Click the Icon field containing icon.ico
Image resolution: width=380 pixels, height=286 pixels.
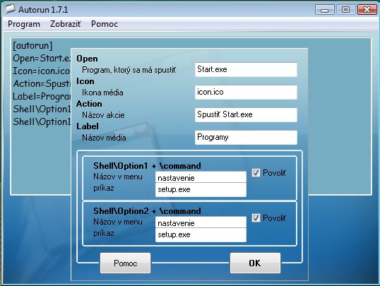tap(246, 92)
